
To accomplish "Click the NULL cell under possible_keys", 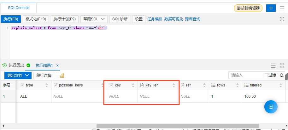I will coord(79,96).
